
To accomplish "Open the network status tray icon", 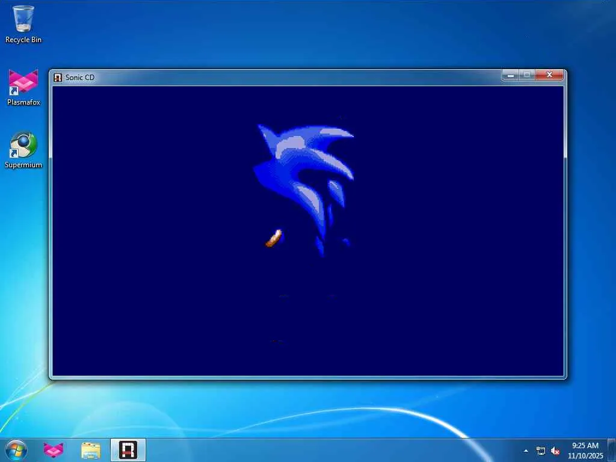I will [541, 451].
